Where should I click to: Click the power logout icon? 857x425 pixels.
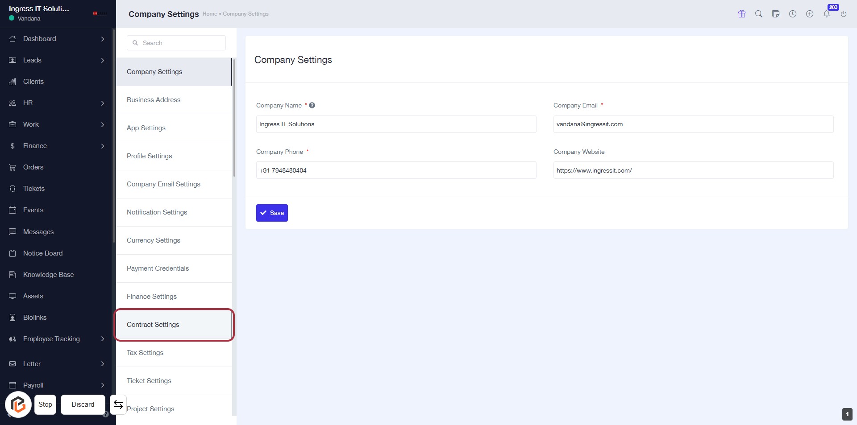(844, 14)
